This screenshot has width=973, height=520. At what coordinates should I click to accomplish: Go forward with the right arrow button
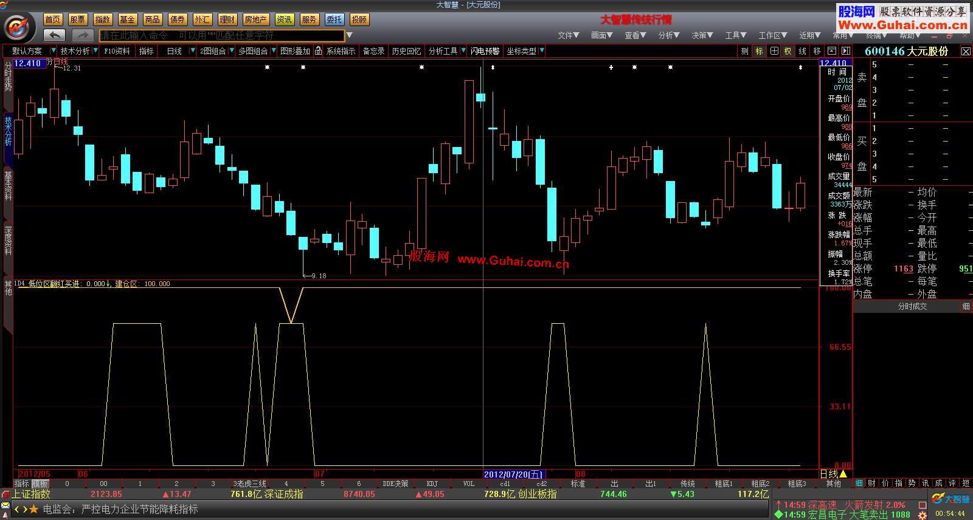[x=83, y=35]
